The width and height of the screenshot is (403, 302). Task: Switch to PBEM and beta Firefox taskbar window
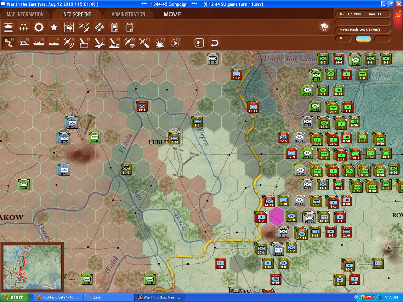pos(58,297)
